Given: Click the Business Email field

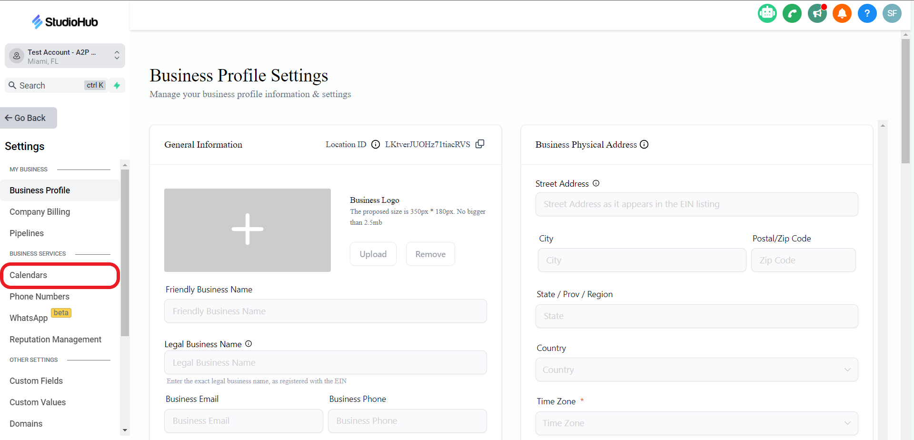Looking at the screenshot, I should (244, 421).
